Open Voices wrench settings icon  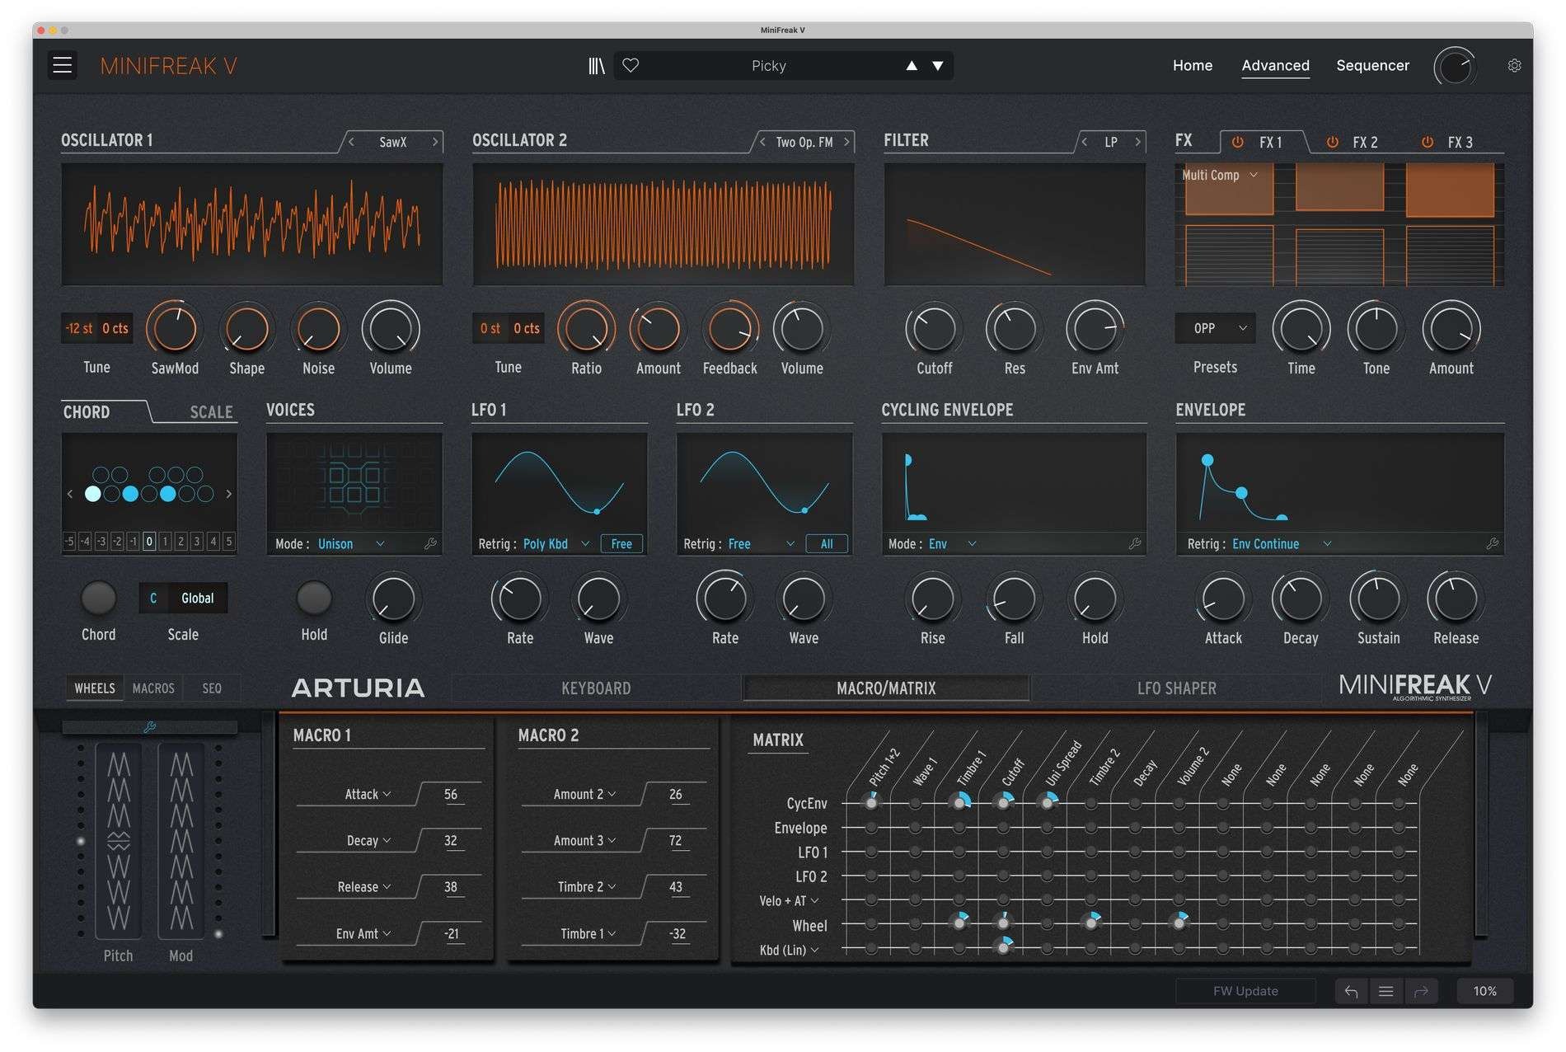coord(430,544)
